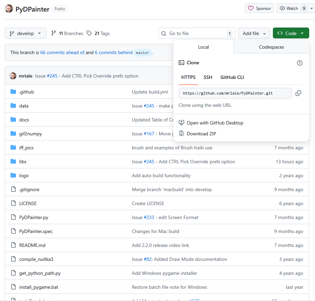Click the 'last year' timestamp
Image resolution: width=315 pixels, height=301 pixels.
coord(295,287)
